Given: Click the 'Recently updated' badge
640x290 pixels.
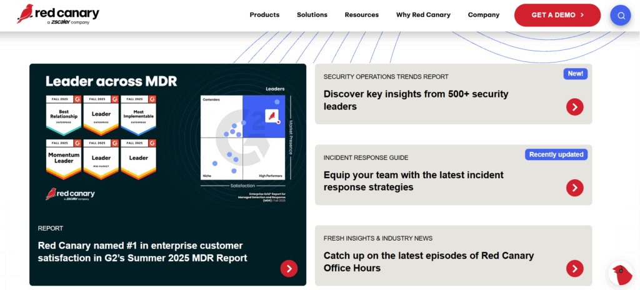Looking at the screenshot, I should coord(556,154).
